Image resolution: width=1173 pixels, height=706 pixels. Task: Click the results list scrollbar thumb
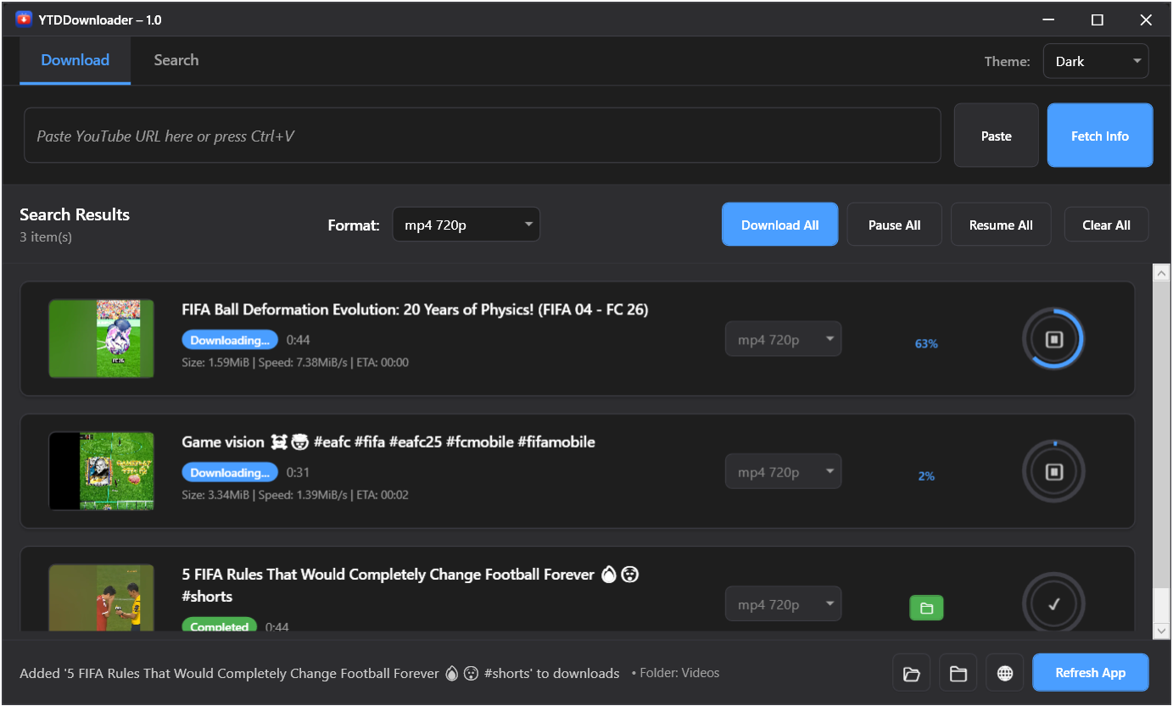(x=1161, y=435)
